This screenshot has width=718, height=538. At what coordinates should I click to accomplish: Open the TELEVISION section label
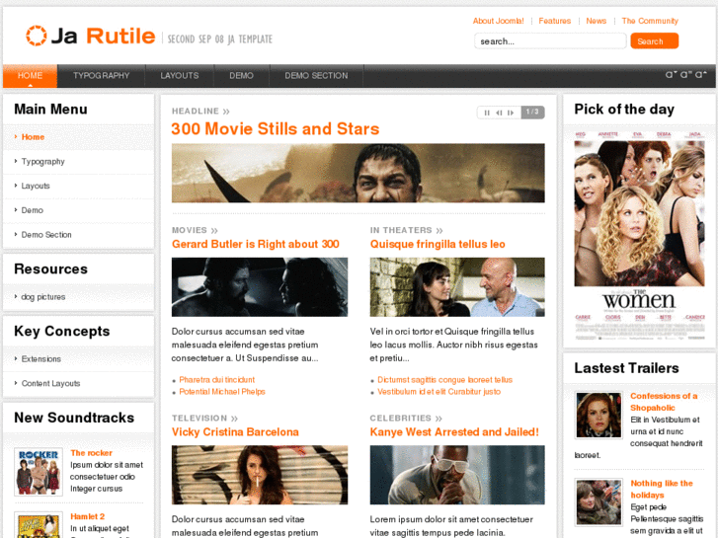point(204,418)
